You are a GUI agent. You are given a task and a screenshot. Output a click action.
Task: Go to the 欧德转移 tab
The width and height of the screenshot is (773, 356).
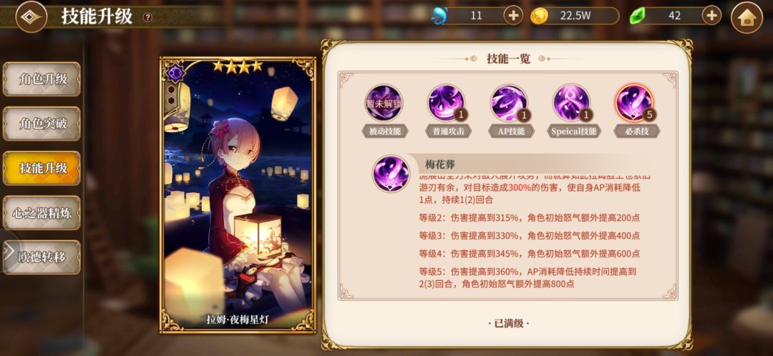click(x=42, y=257)
